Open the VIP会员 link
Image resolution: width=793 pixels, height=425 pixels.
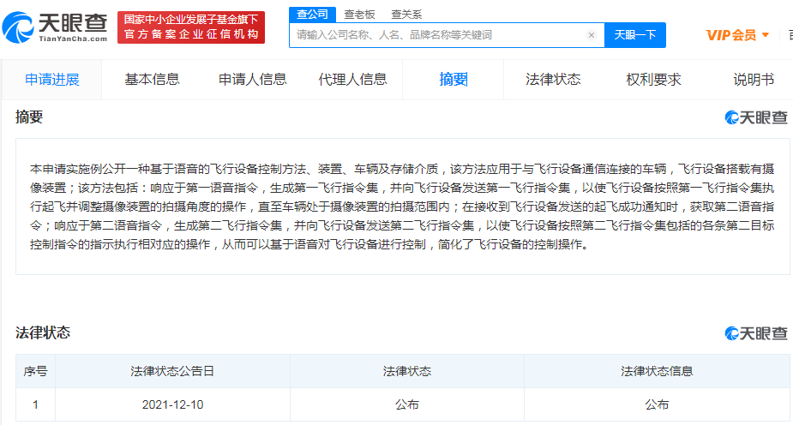pos(731,35)
